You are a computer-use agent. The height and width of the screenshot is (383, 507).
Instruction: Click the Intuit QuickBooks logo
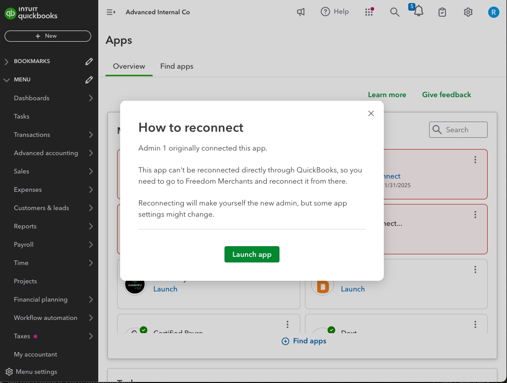(x=31, y=13)
